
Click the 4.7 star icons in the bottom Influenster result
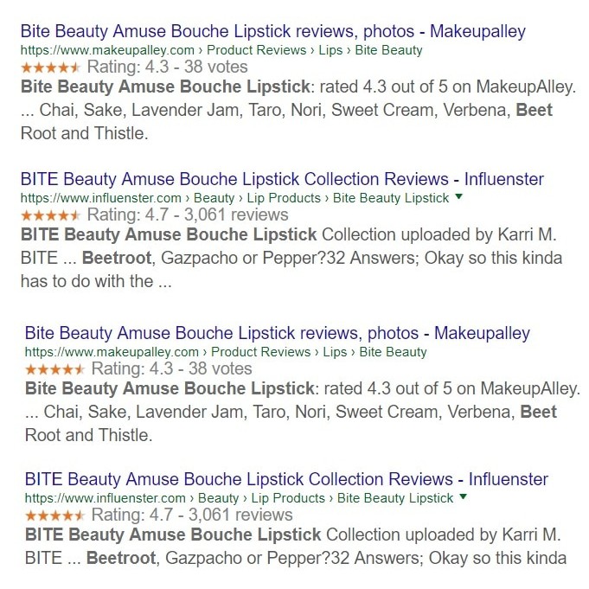[54, 515]
